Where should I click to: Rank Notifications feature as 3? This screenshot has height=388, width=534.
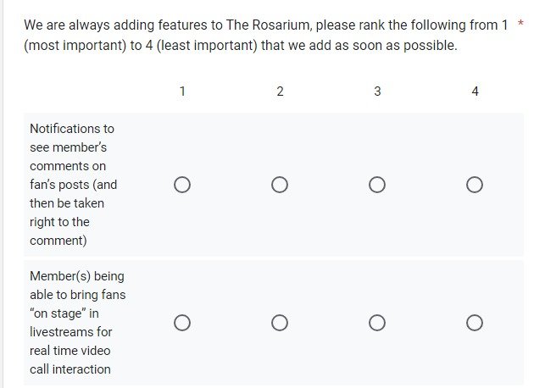pos(377,185)
